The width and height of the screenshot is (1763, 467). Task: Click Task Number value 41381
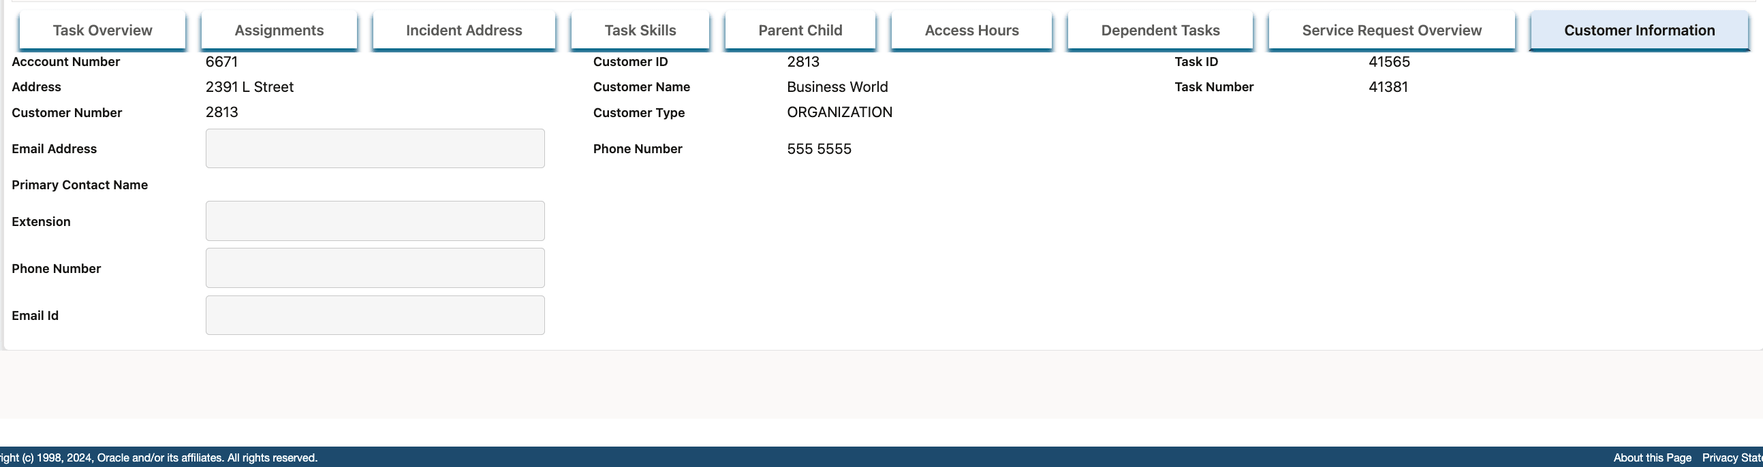1388,87
